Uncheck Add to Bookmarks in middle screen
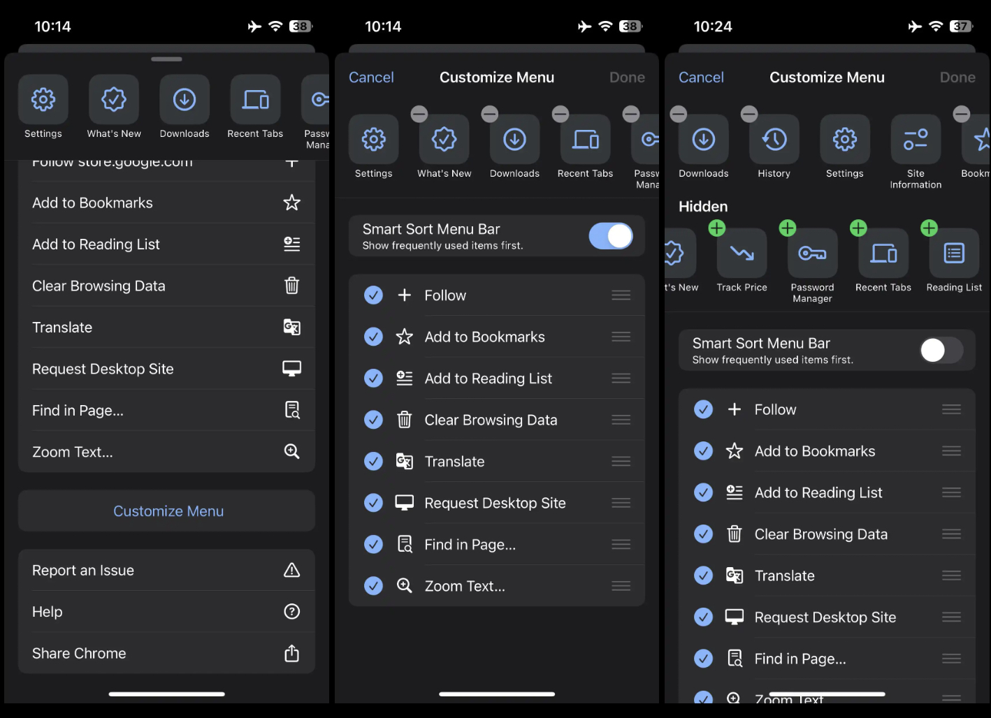Viewport: 991px width, 718px height. (x=374, y=337)
